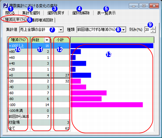
Task: Open the 集計値 dropdown list
Action: 61,30
